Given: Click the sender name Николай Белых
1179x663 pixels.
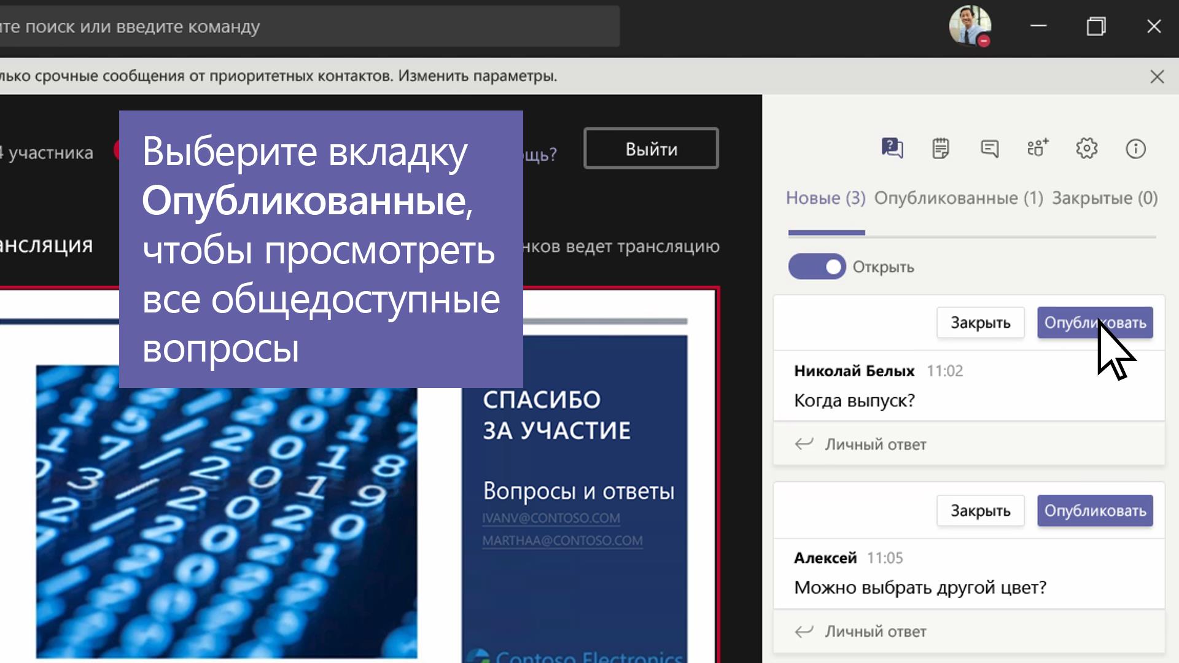Looking at the screenshot, I should click(x=854, y=371).
